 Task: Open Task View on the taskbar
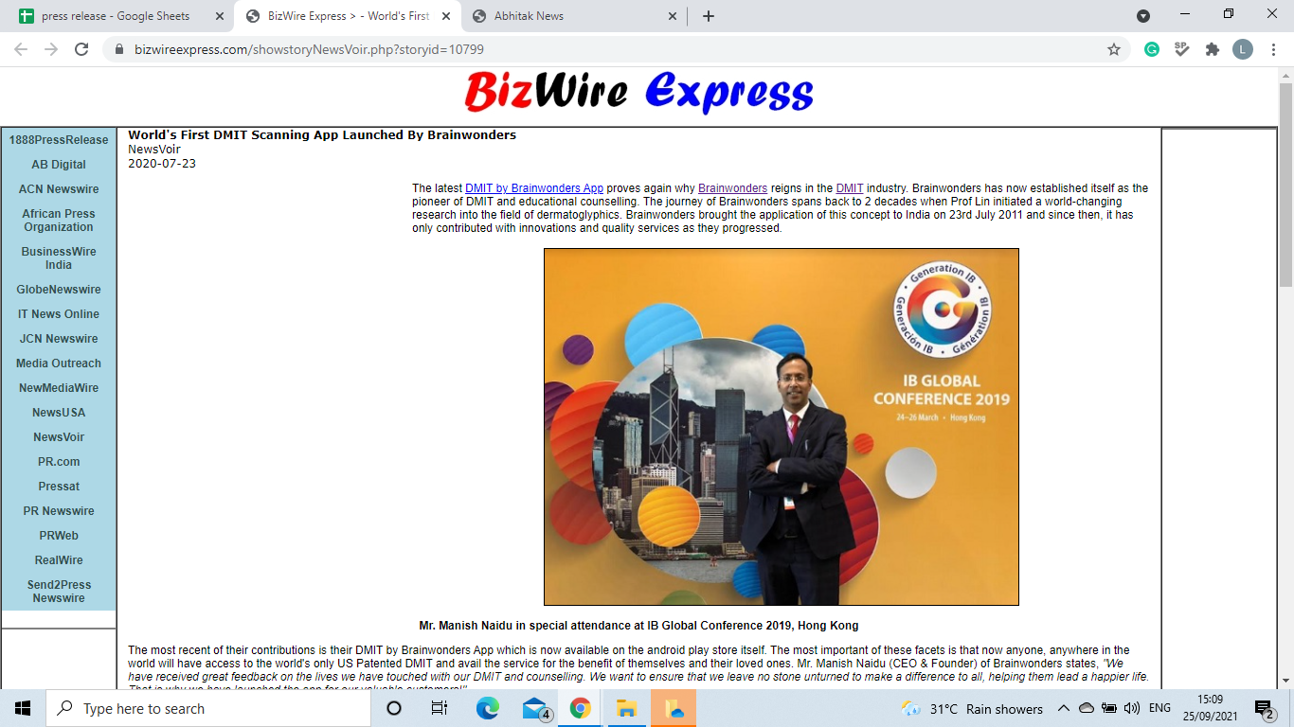click(440, 708)
